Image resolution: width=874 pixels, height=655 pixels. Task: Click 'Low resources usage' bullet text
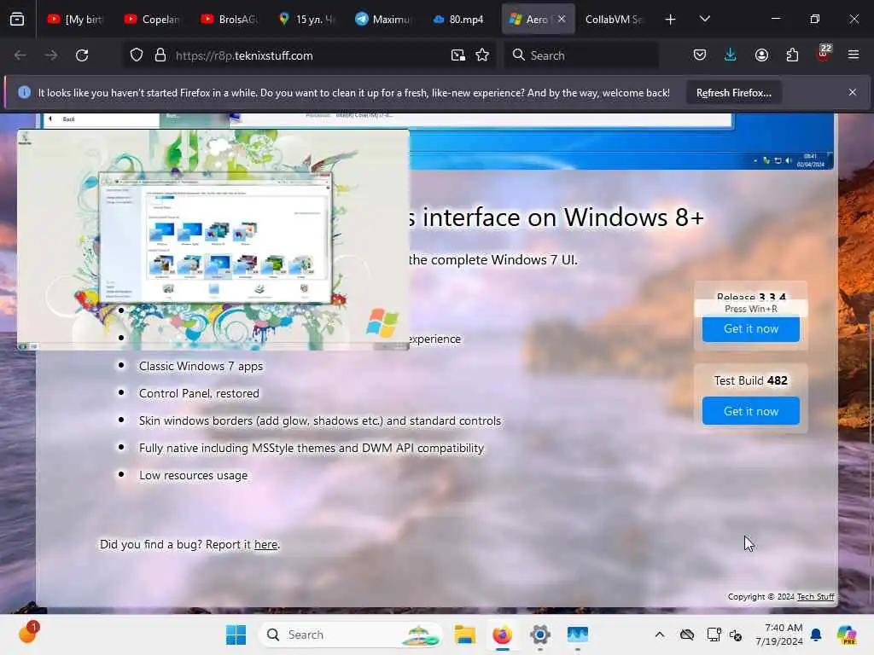(x=194, y=475)
